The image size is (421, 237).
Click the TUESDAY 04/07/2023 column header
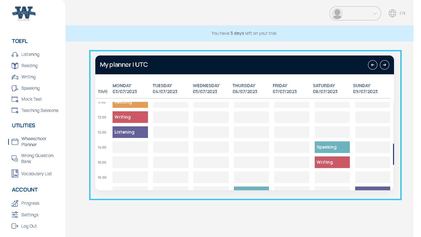point(165,89)
